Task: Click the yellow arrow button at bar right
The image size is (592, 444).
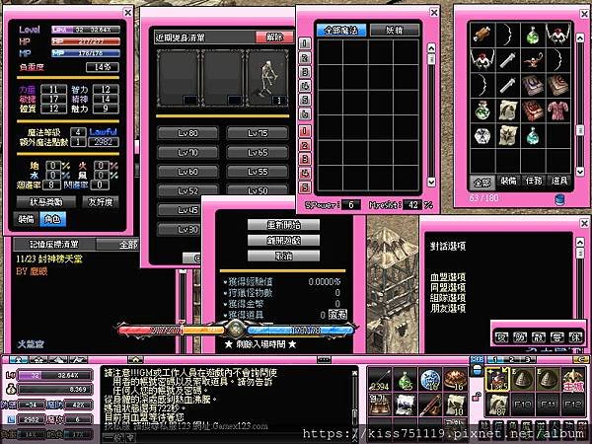Action: (x=582, y=359)
